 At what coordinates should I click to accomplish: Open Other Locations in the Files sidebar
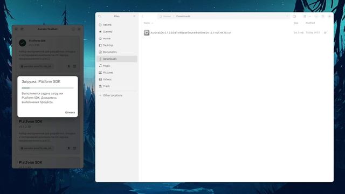click(117, 95)
